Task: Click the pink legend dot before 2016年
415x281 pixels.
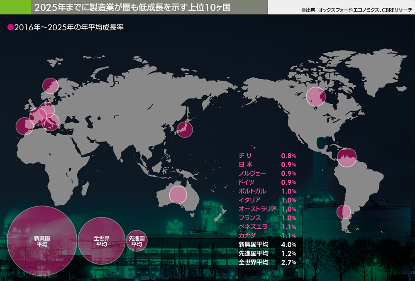Action: click(x=11, y=27)
